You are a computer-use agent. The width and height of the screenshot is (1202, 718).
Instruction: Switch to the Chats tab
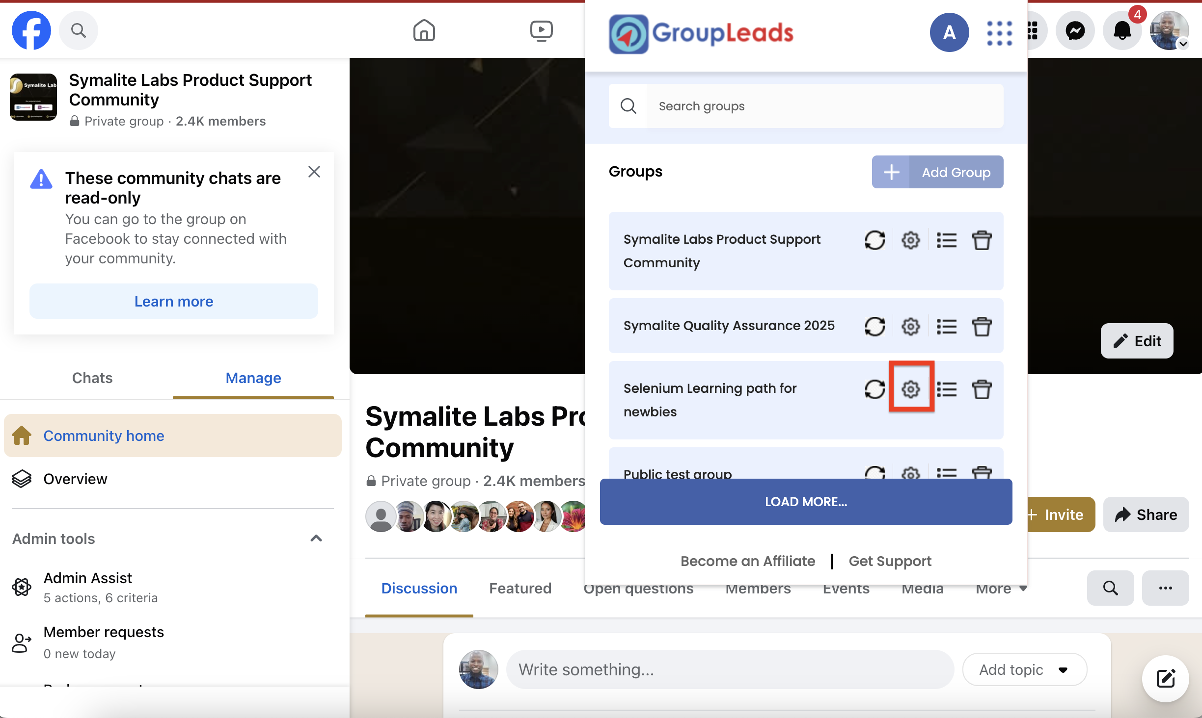(92, 378)
